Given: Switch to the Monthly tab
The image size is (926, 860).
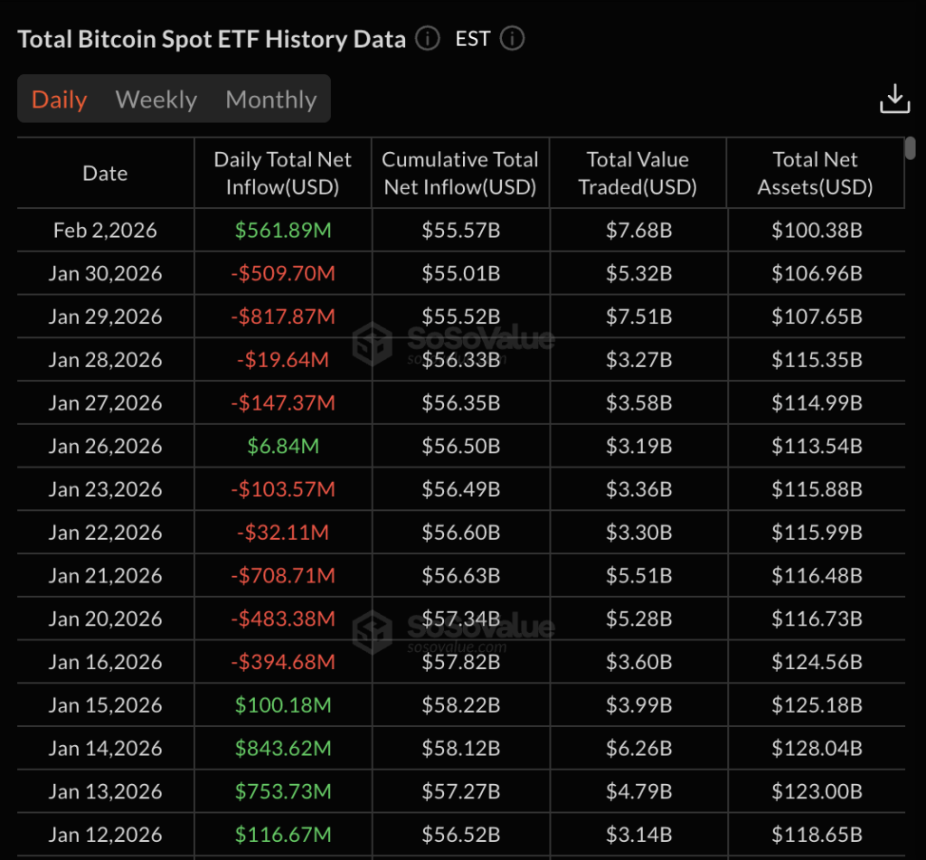Looking at the screenshot, I should (271, 99).
